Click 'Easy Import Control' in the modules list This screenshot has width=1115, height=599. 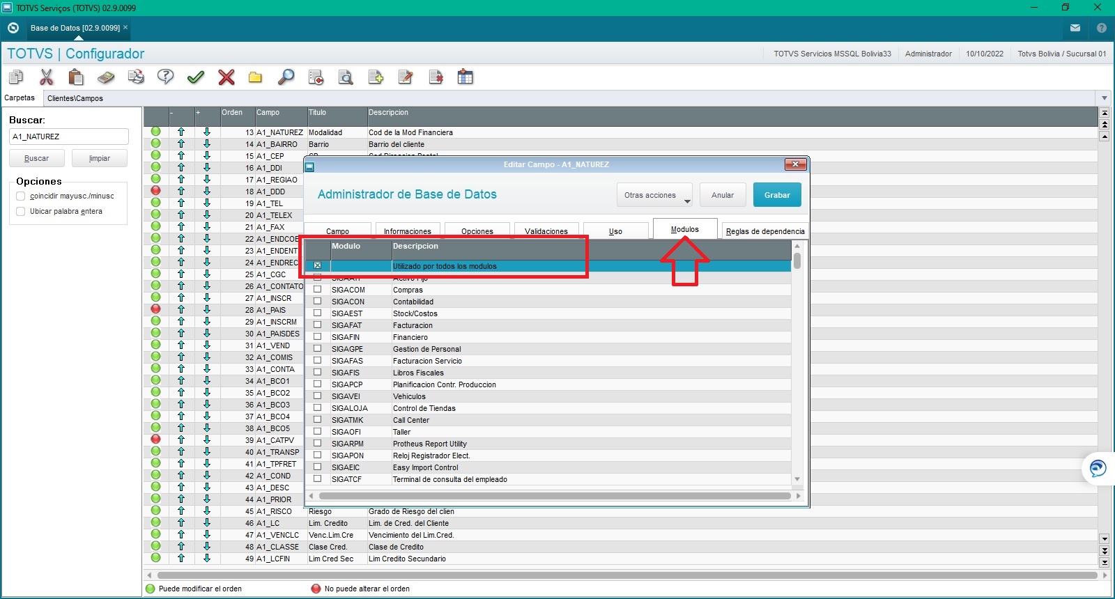point(426,467)
